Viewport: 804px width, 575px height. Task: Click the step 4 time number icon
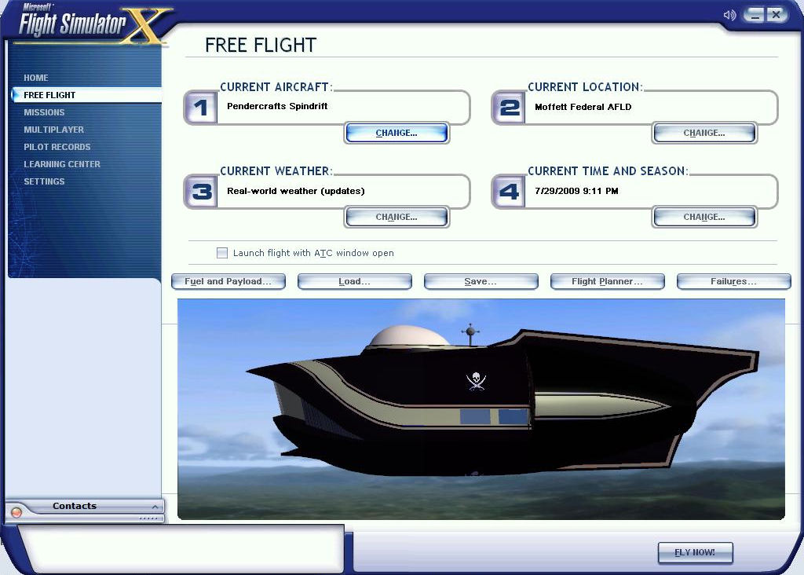click(508, 192)
